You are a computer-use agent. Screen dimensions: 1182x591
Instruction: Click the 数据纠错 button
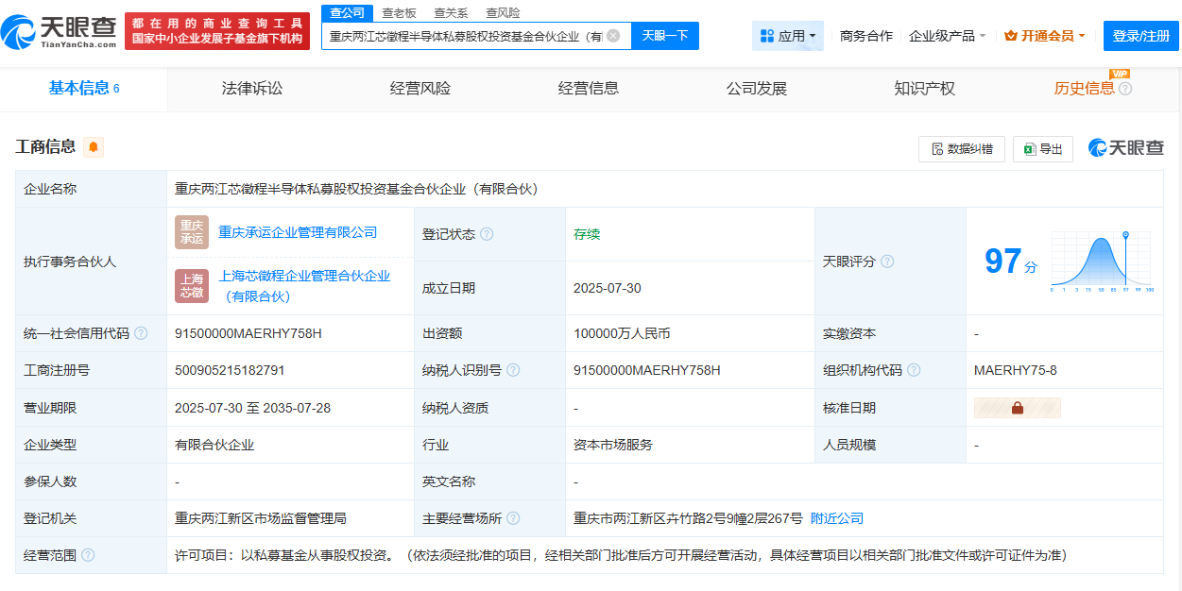coord(962,149)
